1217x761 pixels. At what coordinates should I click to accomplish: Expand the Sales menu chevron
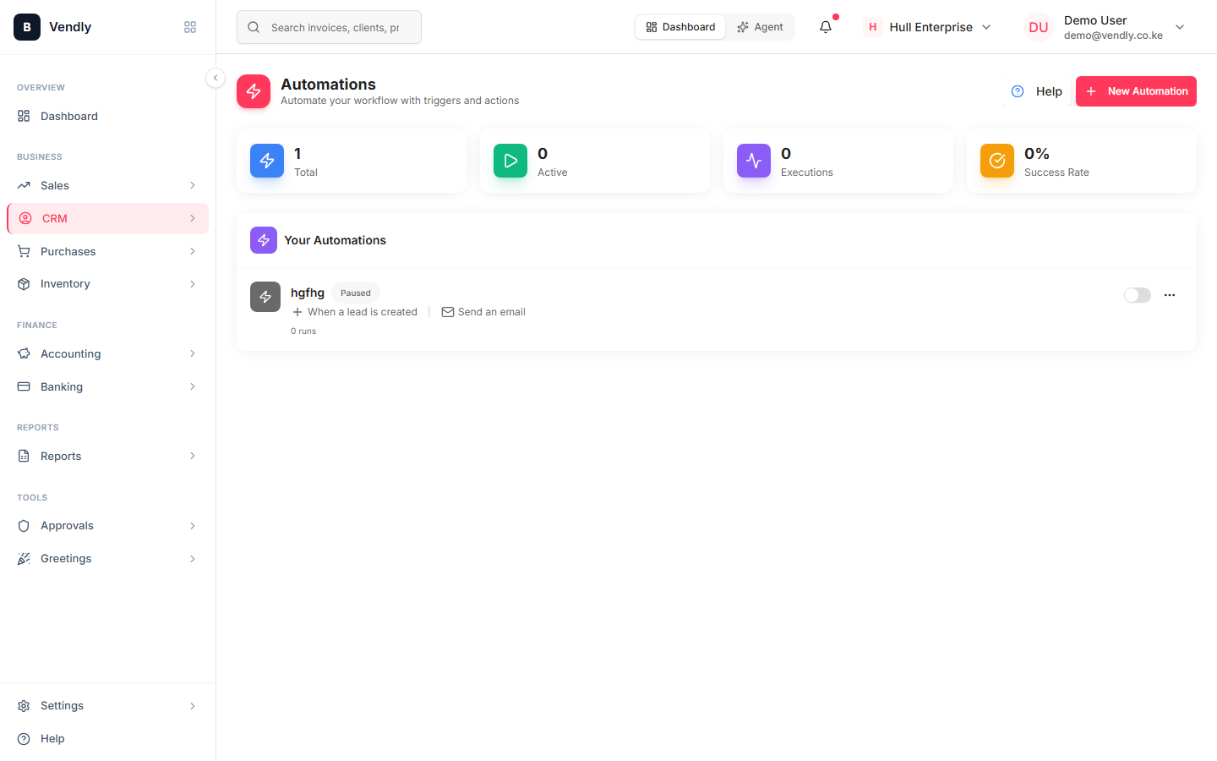[x=193, y=185]
